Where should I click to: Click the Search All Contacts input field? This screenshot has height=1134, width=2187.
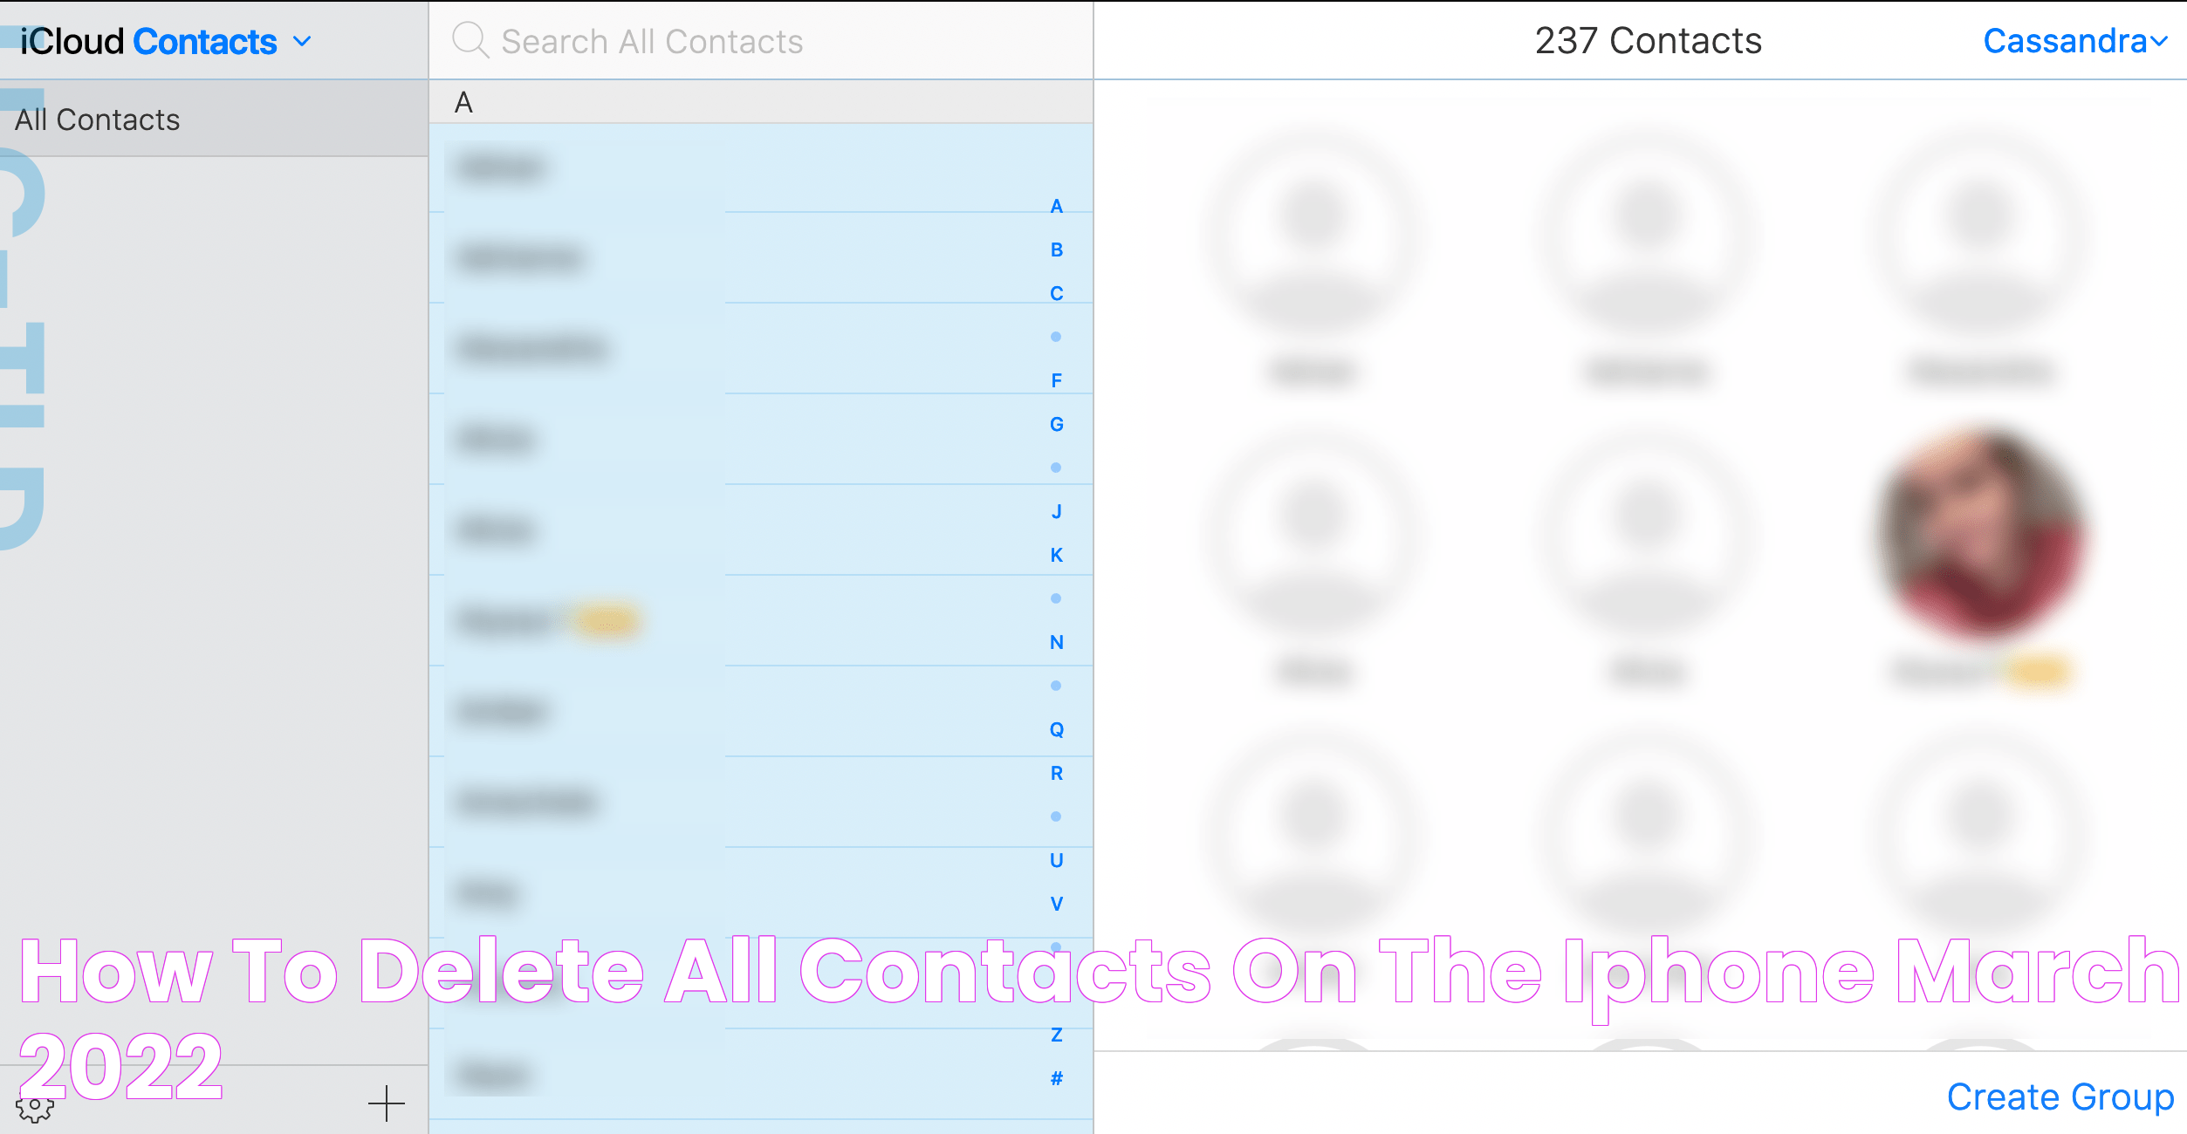764,39
